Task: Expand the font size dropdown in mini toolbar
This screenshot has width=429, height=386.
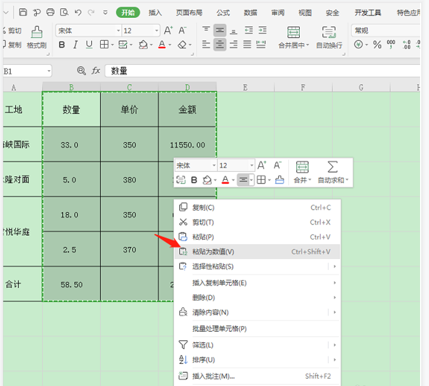Action: point(251,166)
